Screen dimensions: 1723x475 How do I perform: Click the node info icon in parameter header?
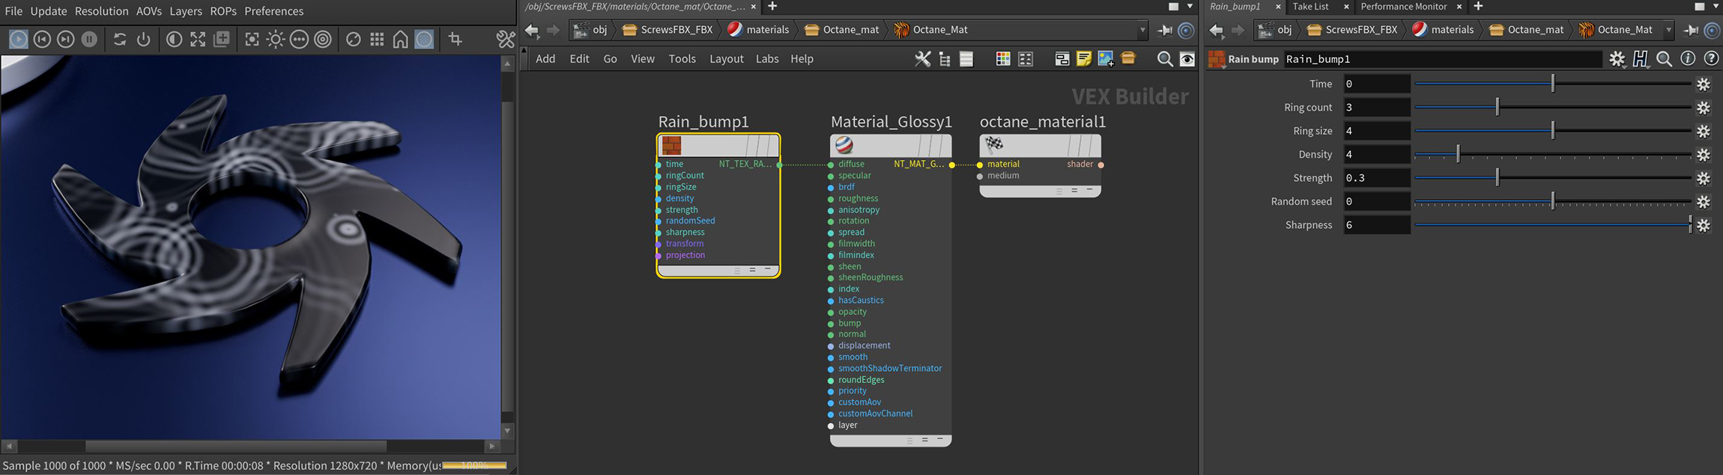1688,58
